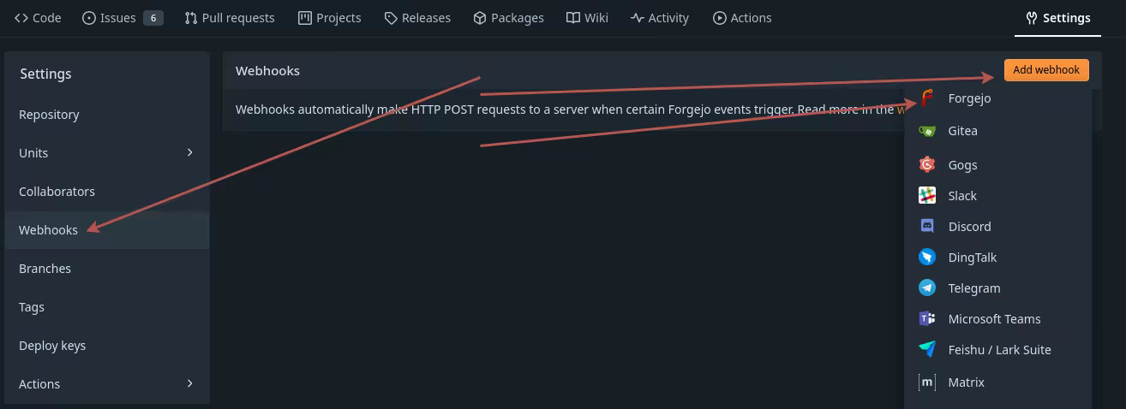1126x409 pixels.
Task: Click the Forgejo logo icon in webhook list
Action: 927,98
